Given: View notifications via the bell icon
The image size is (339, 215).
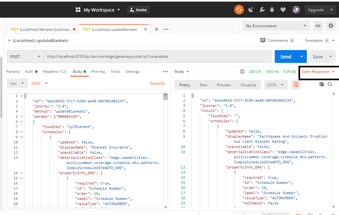Looking at the screenshot, I should 272,10.
